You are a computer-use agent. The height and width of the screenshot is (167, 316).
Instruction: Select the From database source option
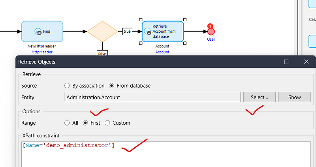point(112,86)
